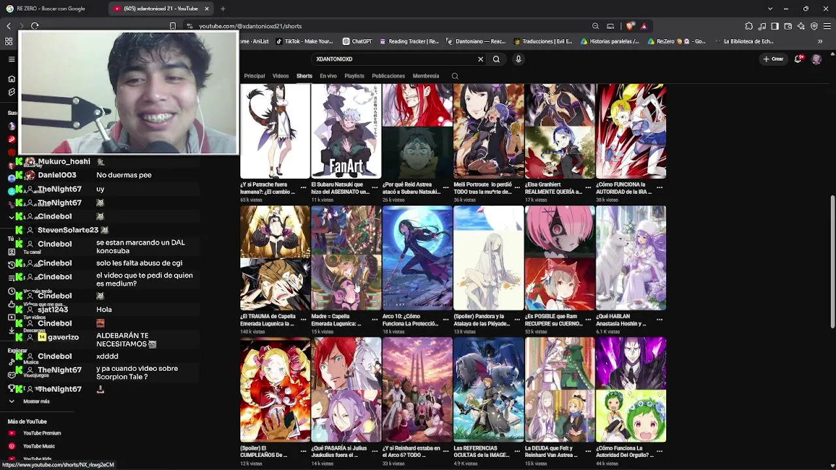Open the Playlists channel tab
The image size is (836, 470).
tap(355, 76)
